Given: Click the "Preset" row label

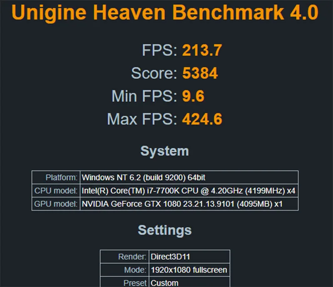Looking at the screenshot, I should click(135, 283).
